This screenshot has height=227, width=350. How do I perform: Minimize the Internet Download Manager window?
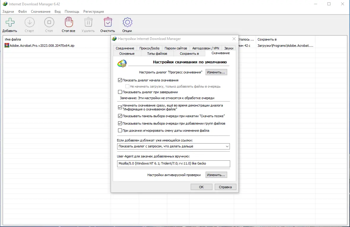point(315,4)
